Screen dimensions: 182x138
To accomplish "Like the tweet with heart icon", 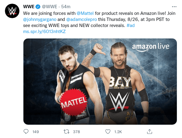I will tap(108, 132).
